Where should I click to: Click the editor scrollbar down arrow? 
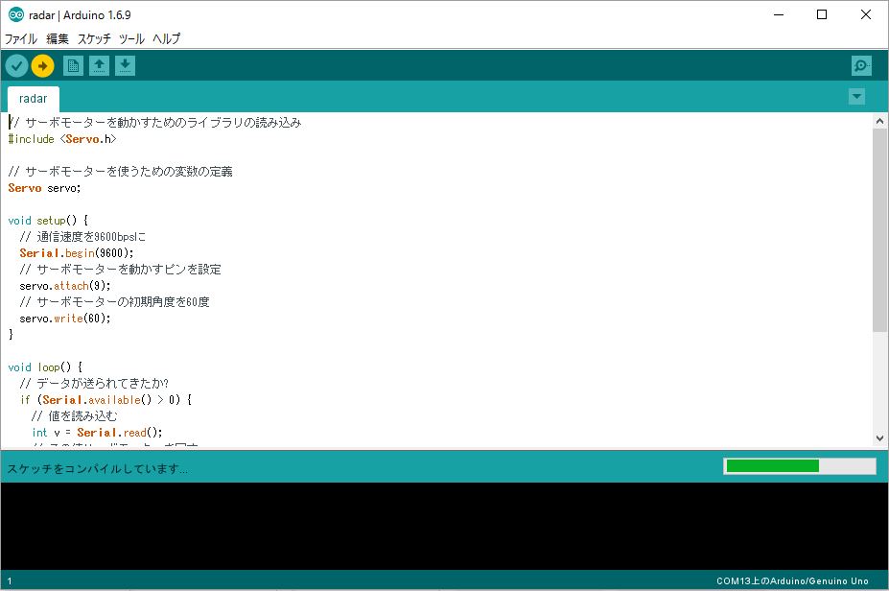pos(879,437)
